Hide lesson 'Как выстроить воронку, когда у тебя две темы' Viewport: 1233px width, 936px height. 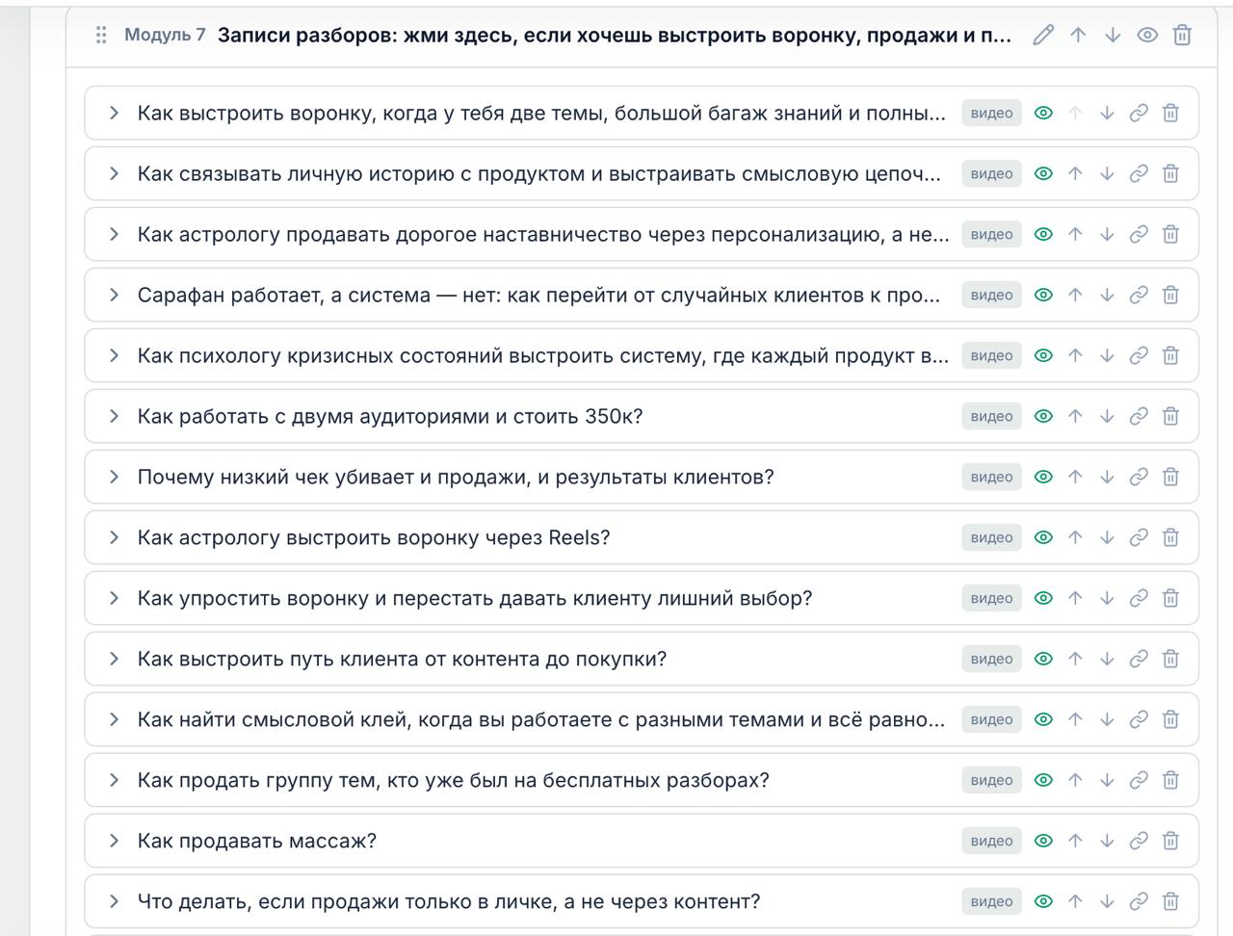1043,113
